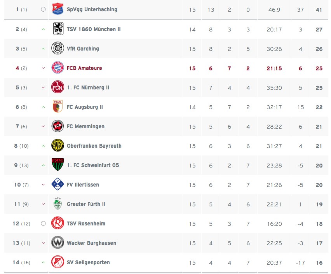
Task: Click the unchanged-position circle next to TSV Rosenheim
Action: 43,223
